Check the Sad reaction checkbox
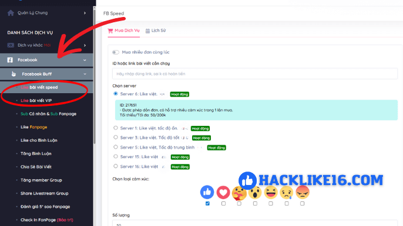 tap(287, 203)
